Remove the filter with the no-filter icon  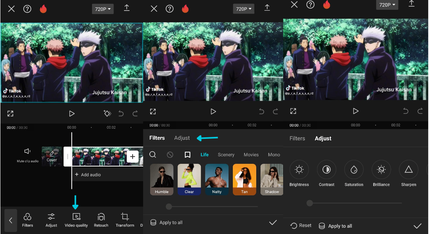pos(170,155)
